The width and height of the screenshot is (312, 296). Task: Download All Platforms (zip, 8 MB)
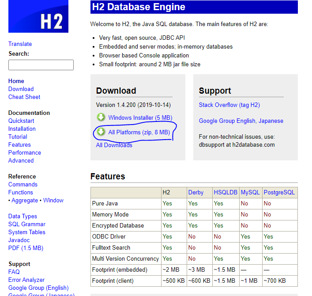tap(139, 132)
